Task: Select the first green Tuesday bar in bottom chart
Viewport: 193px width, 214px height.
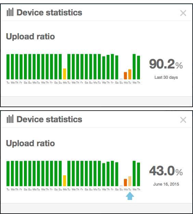Action: (8, 174)
